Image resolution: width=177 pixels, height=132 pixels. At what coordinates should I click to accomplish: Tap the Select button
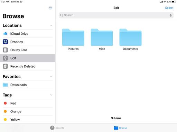click(x=169, y=8)
